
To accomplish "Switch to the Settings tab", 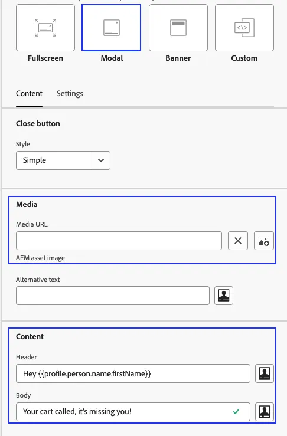I will (70, 94).
